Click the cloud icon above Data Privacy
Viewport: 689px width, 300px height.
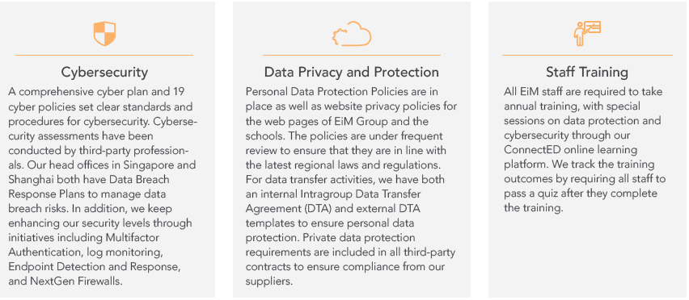click(352, 34)
